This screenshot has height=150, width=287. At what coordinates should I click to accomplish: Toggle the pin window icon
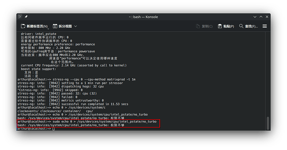[26, 17]
